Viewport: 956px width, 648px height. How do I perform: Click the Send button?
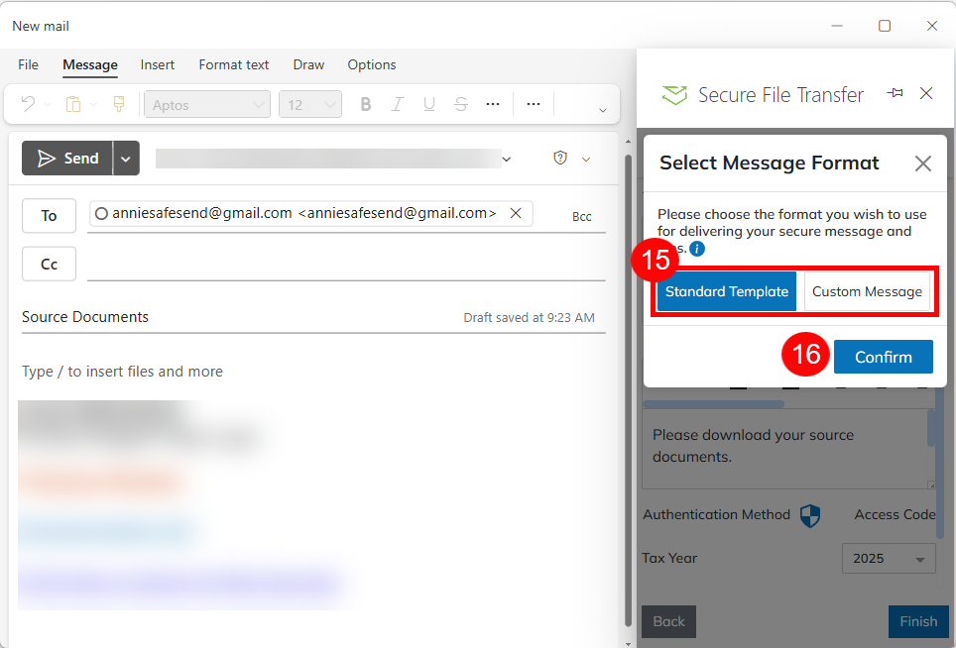67,159
